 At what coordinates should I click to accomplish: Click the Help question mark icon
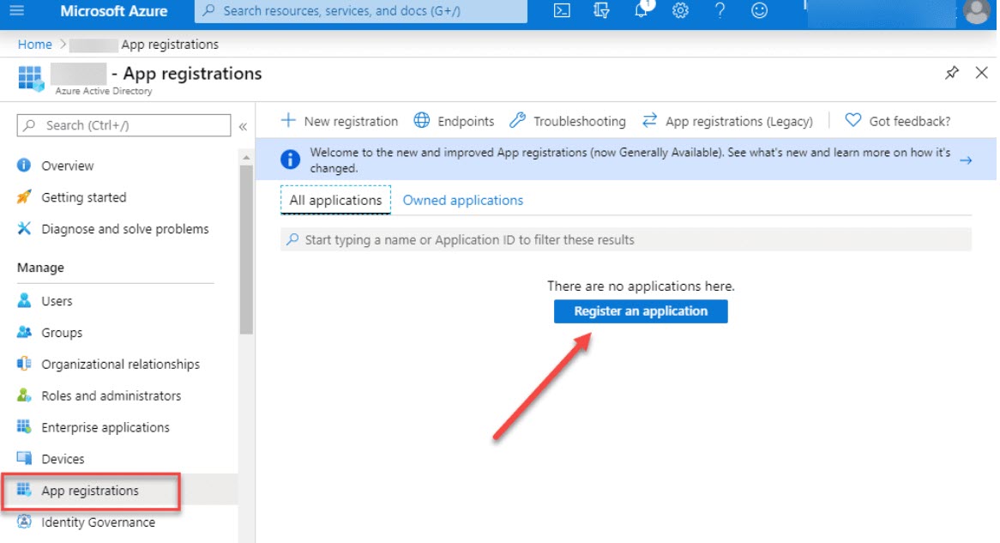click(x=720, y=11)
